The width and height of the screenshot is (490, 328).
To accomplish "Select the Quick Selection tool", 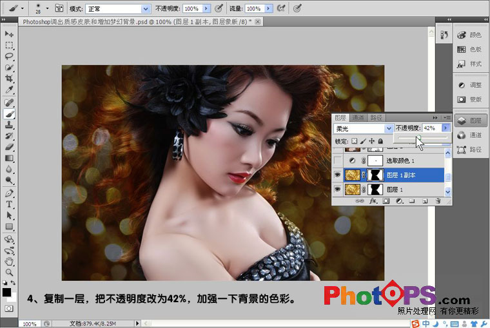I will click(9, 68).
